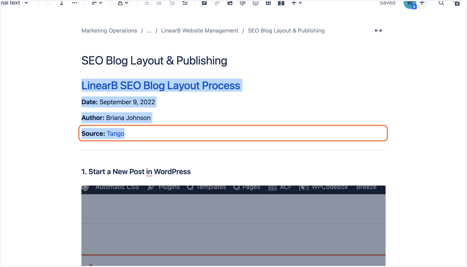
Task: Follow the Tango source link
Action: tap(116, 134)
